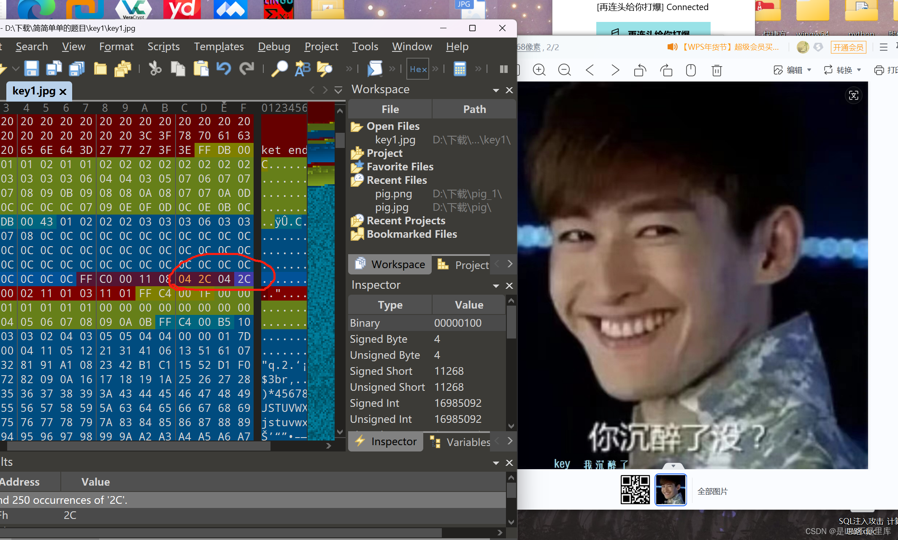898x540 pixels.
Task: Click the colored file mini-map strip
Action: pyautogui.click(x=321, y=270)
